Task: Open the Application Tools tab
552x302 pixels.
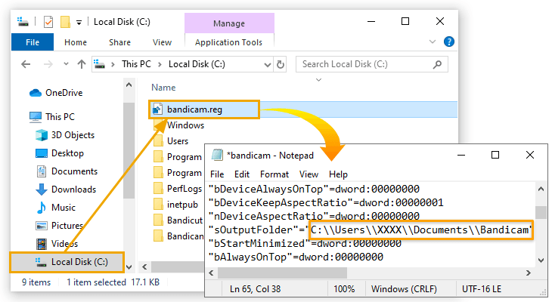Action: 229,42
